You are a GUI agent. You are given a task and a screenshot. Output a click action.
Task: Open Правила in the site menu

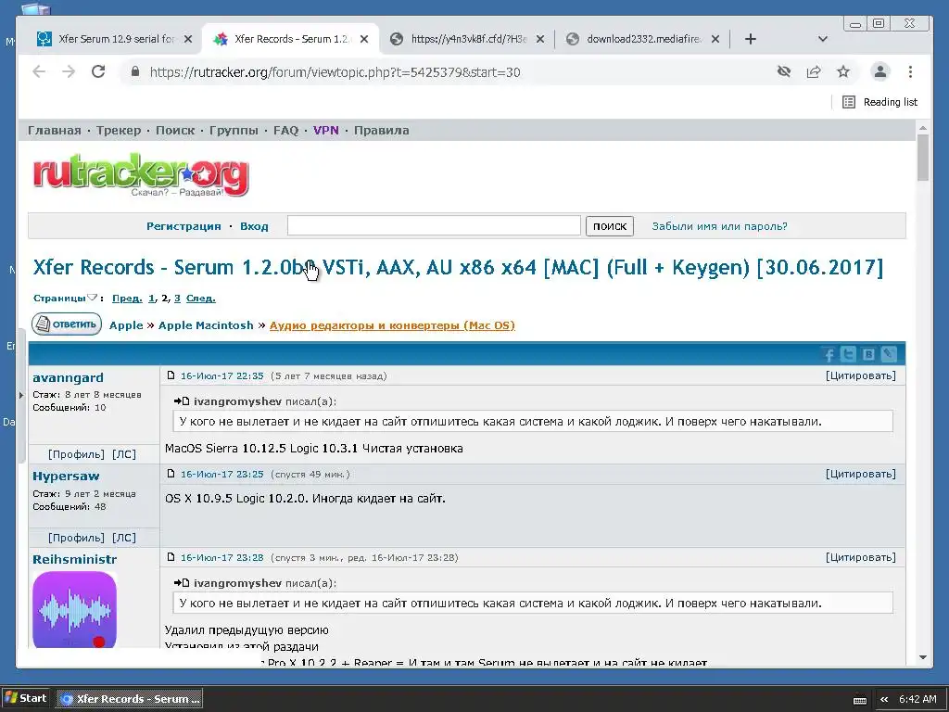(381, 131)
